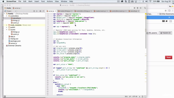Open the Insert menu
This screenshot has height=98, width=174.
pyautogui.click(x=37, y=1)
